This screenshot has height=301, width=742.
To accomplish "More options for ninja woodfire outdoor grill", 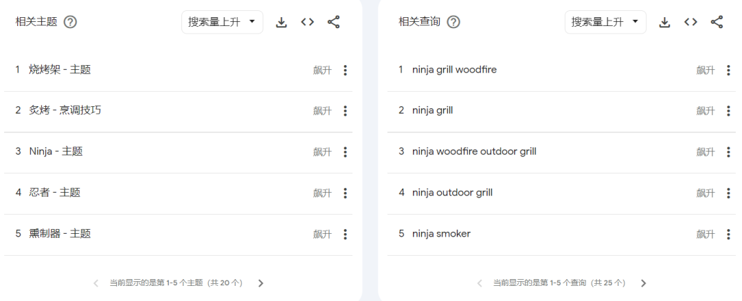I will click(x=728, y=152).
